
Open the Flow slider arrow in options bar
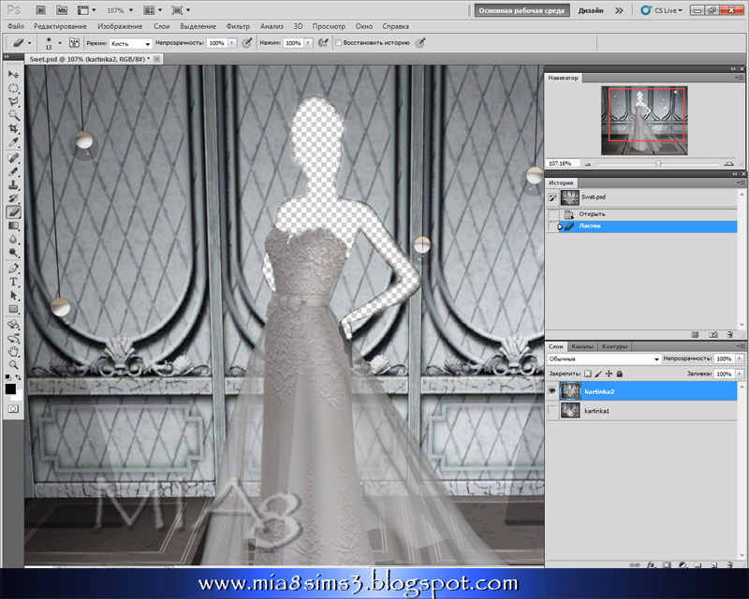309,43
